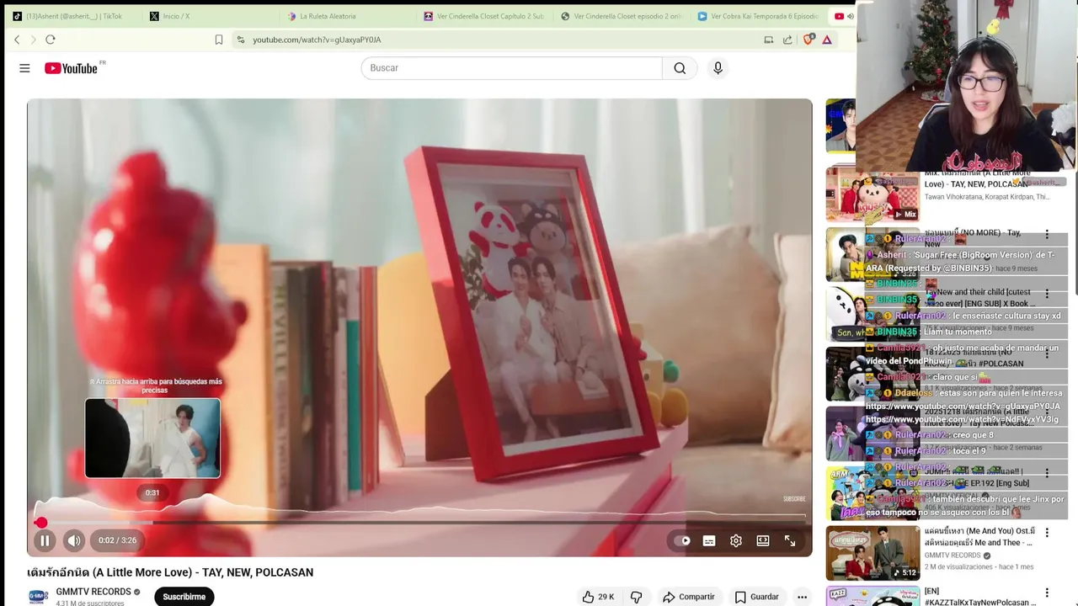Pause the video
Image resolution: width=1078 pixels, height=606 pixels.
pyautogui.click(x=45, y=540)
